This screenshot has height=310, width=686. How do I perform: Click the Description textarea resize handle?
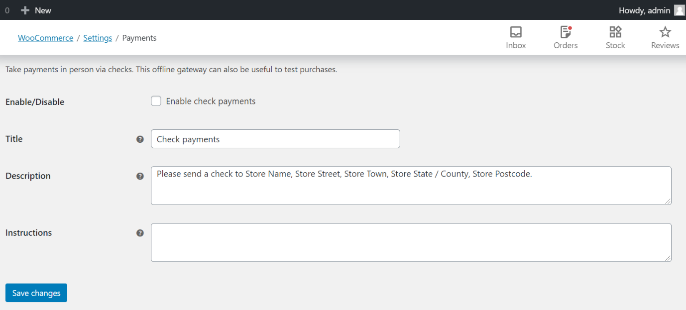point(668,202)
